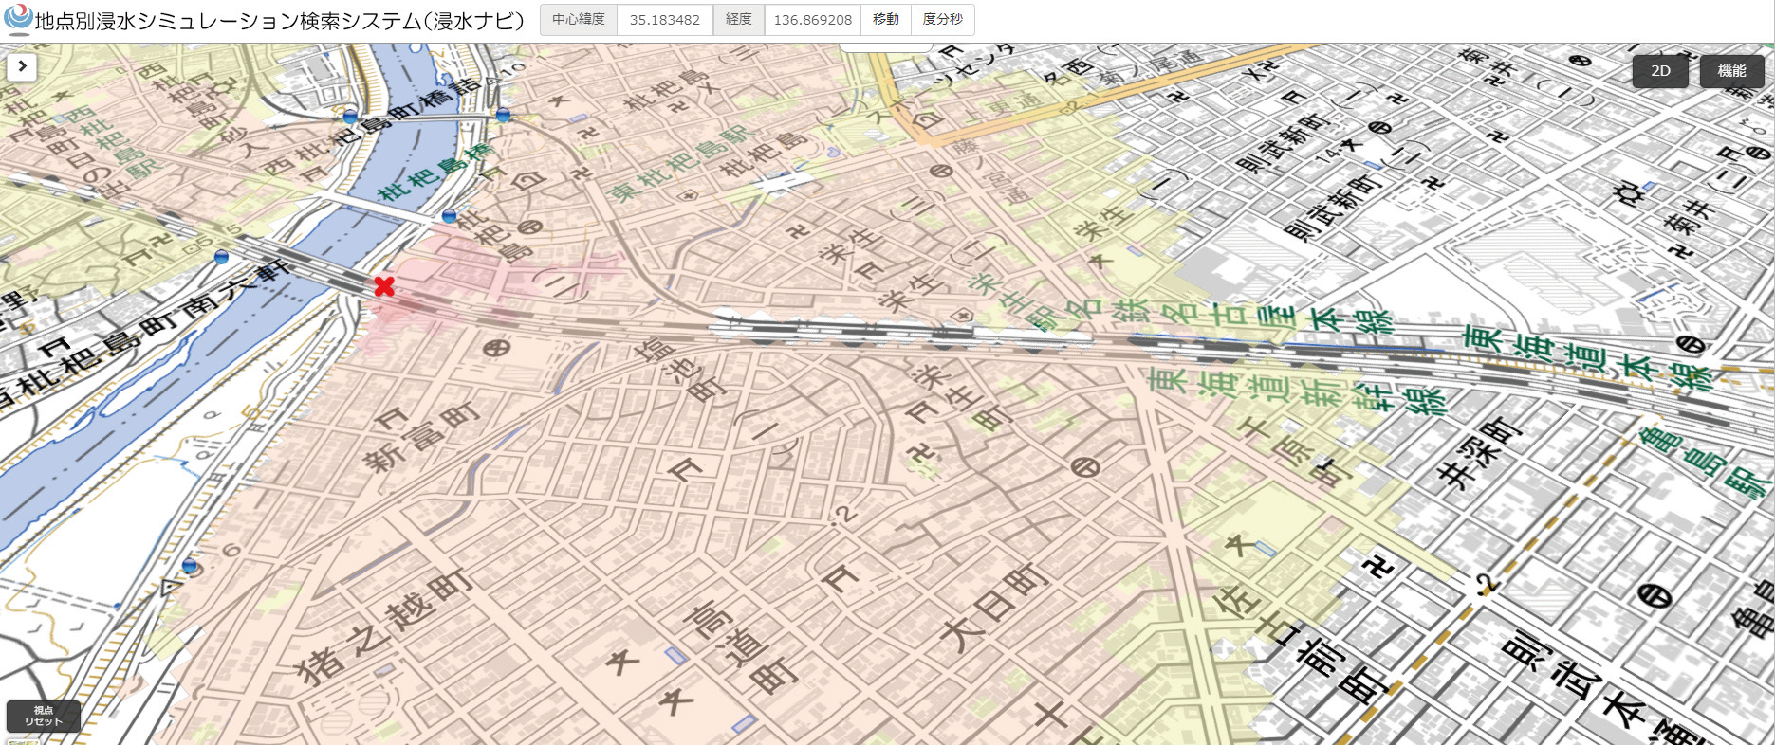This screenshot has height=745, width=1775.
Task: Click the 東海道新幹線 label on the map
Action: tap(1296, 391)
